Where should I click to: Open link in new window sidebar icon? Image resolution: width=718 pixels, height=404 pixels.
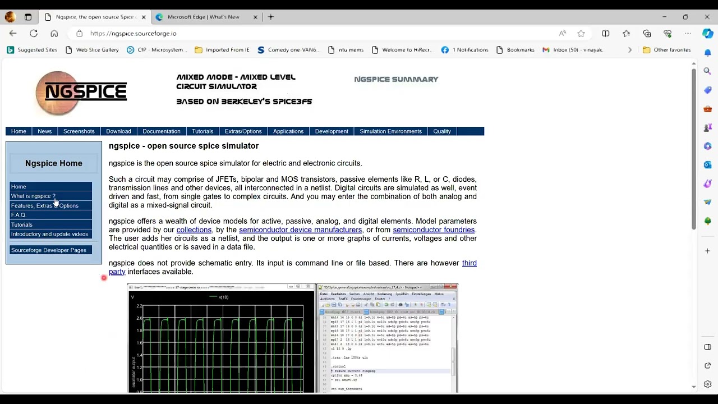(x=707, y=366)
